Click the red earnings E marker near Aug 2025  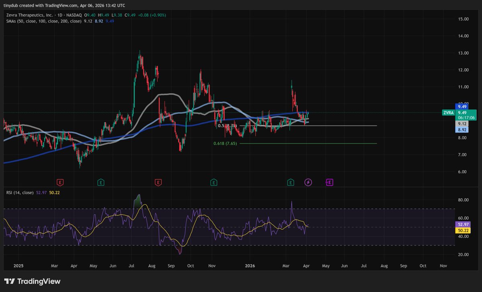click(158, 183)
